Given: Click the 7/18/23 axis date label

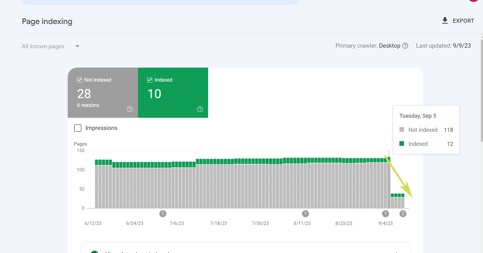Looking at the screenshot, I should (218, 223).
